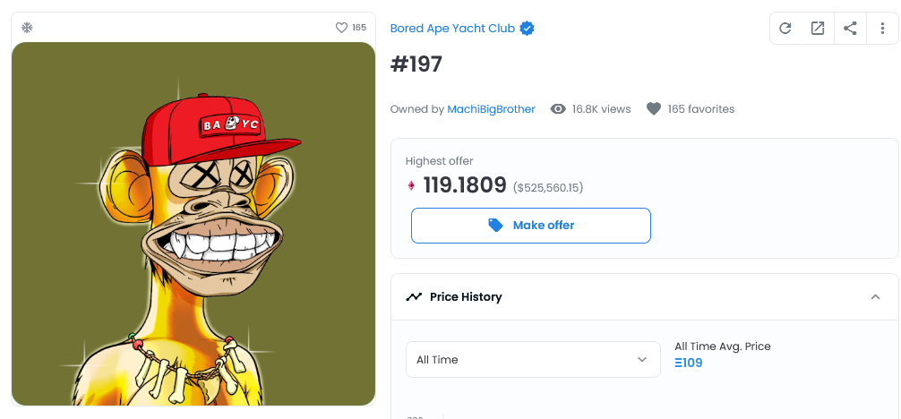Viewport: 901px width, 419px height.
Task: Click the 165 favorites text
Action: click(701, 108)
